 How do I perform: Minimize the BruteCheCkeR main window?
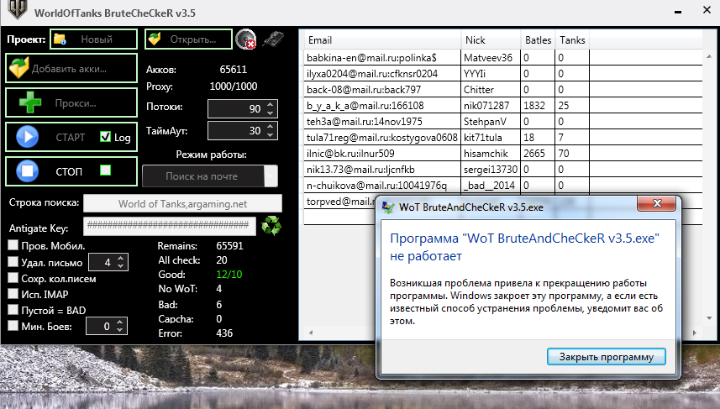(x=678, y=12)
